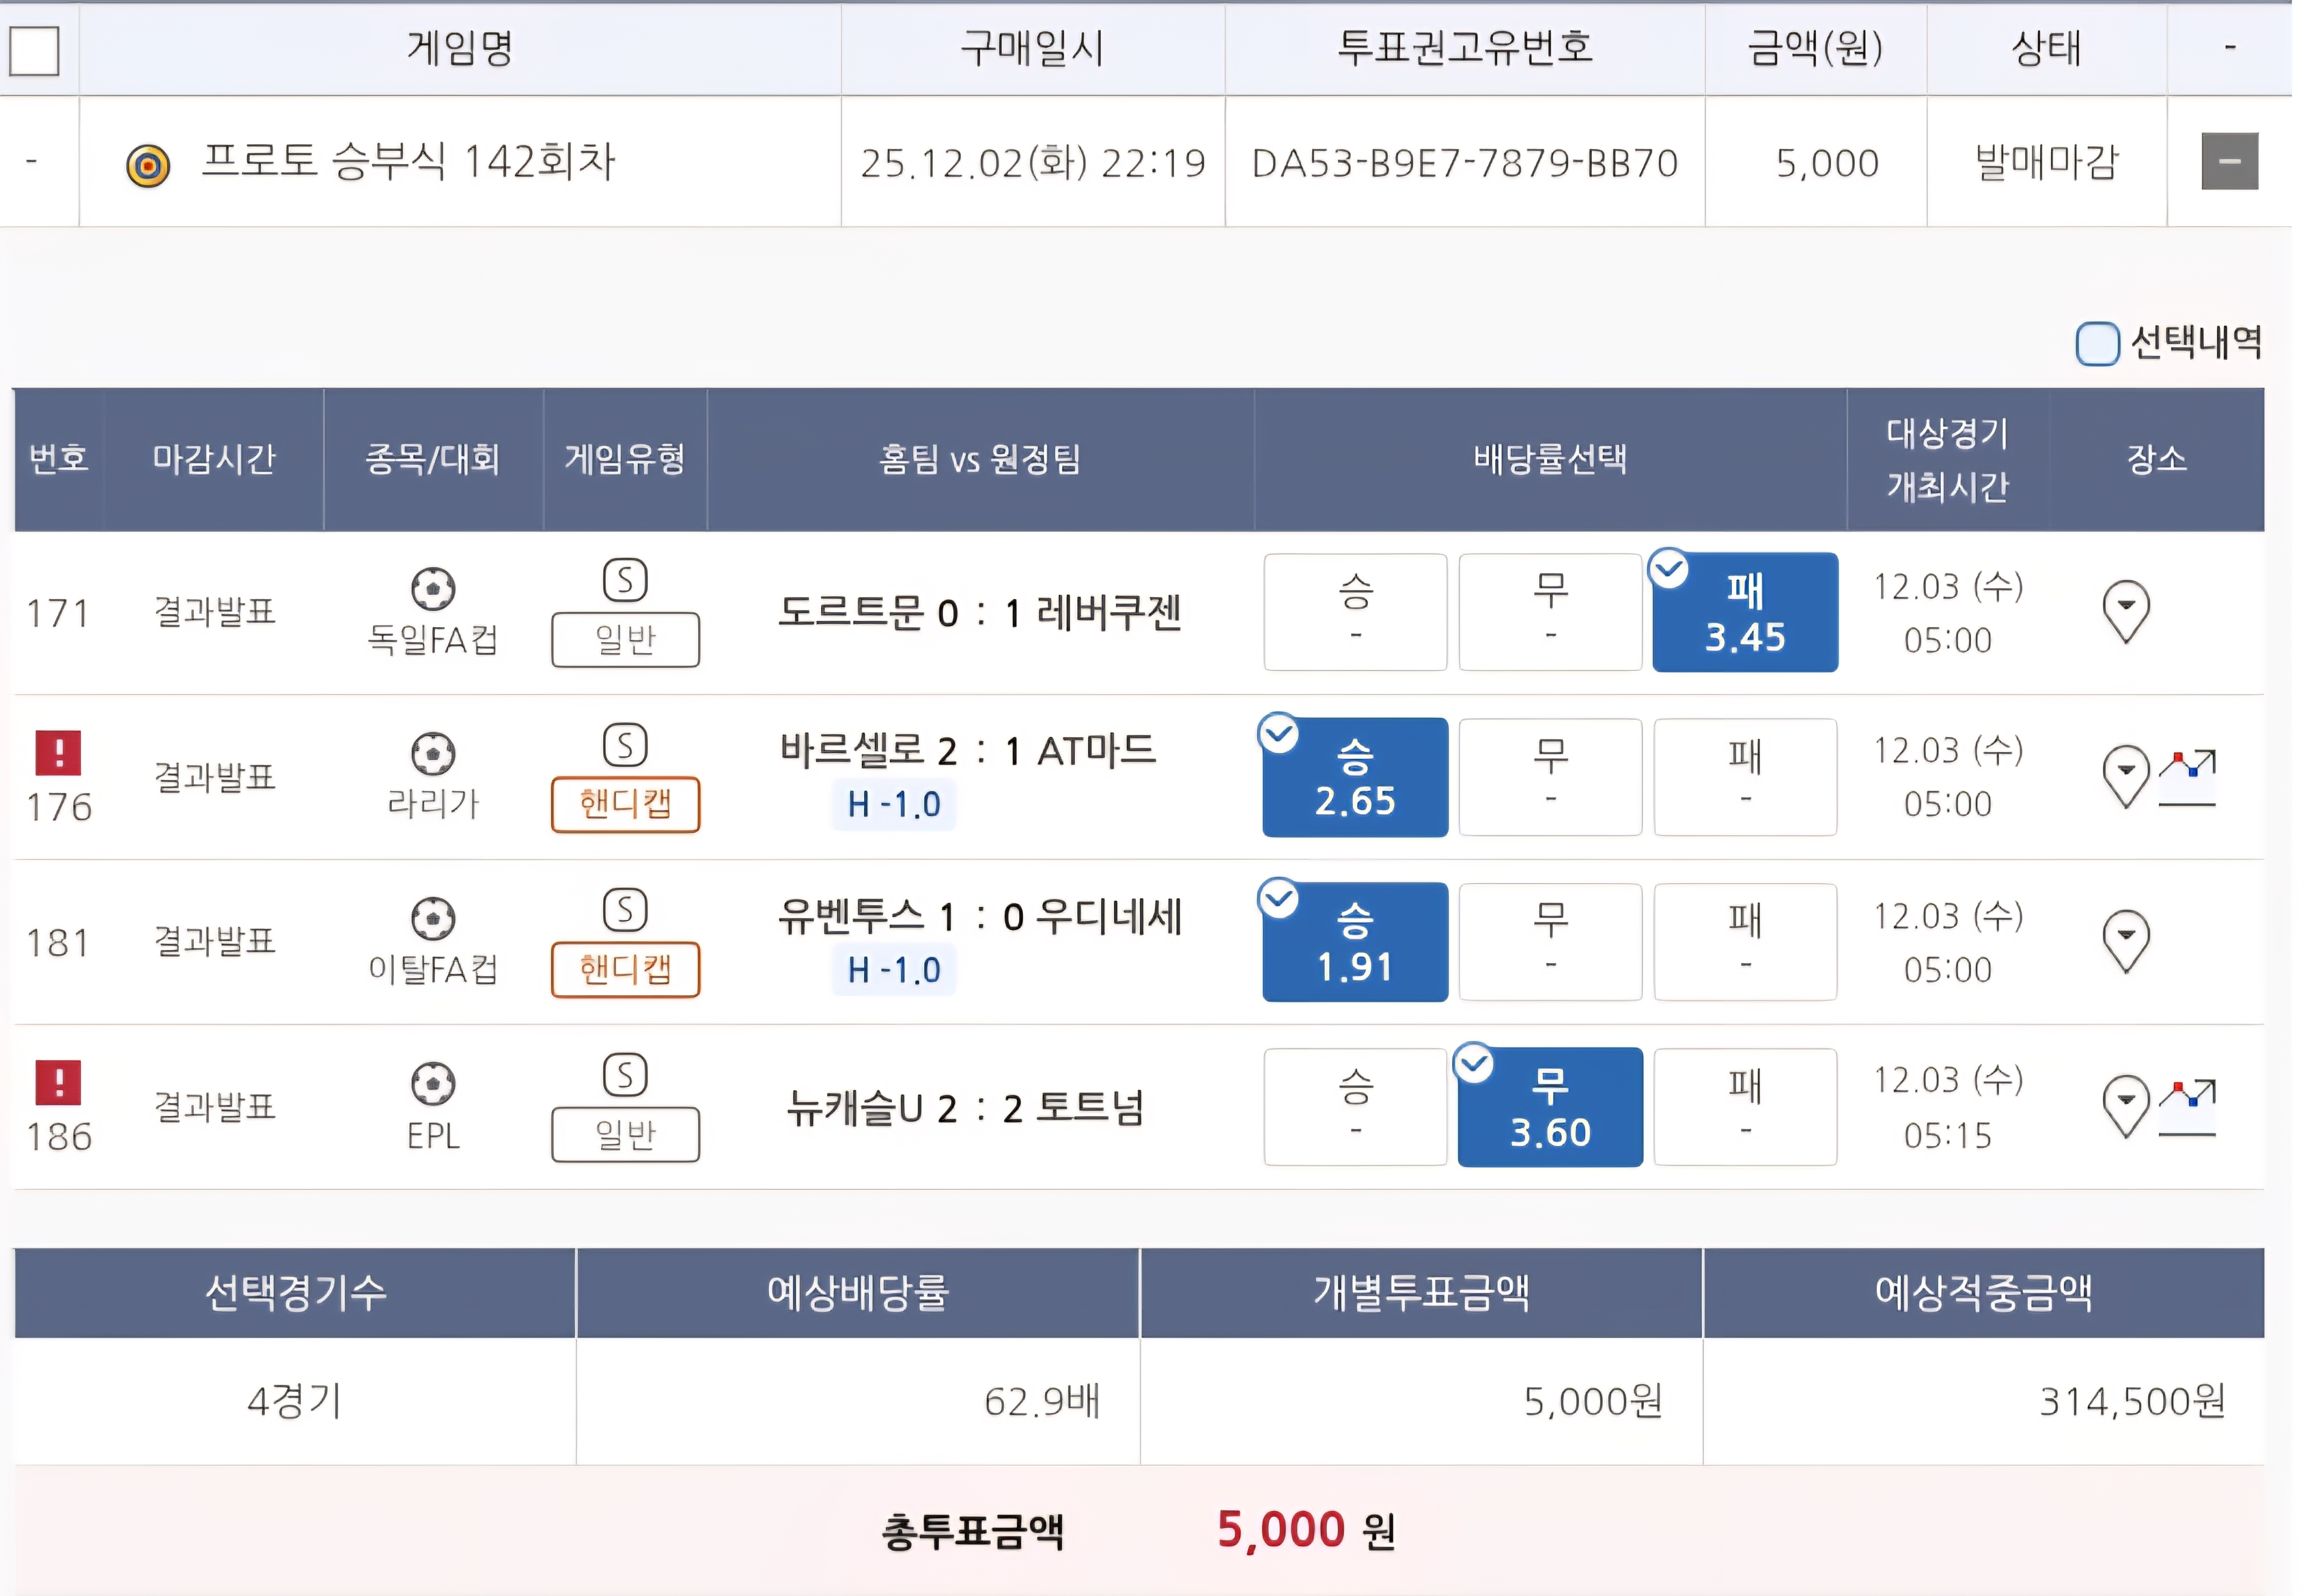Click the 핸디캡 tag for 유벤투스 match

click(x=625, y=969)
